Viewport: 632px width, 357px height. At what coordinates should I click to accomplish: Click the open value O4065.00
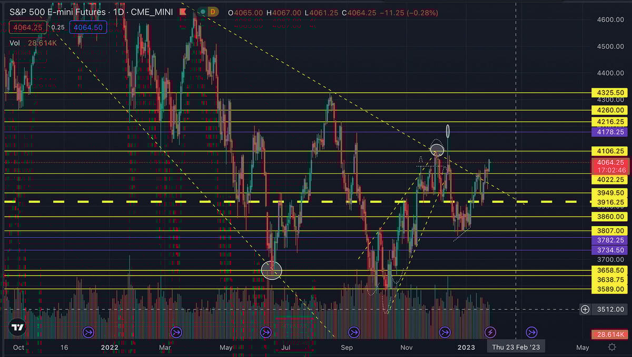click(x=246, y=12)
